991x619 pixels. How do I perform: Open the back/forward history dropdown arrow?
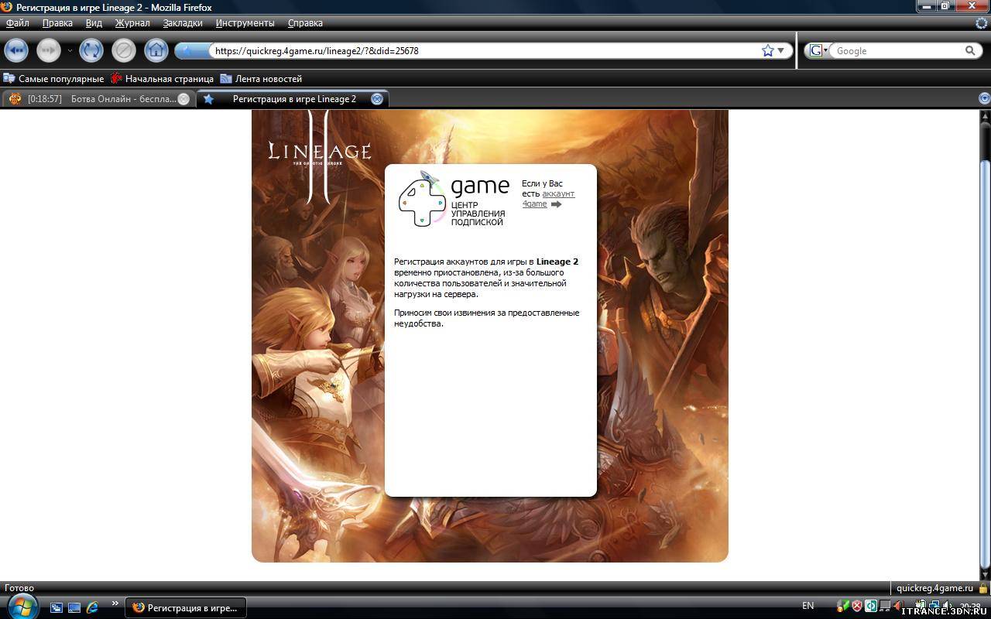pos(70,51)
